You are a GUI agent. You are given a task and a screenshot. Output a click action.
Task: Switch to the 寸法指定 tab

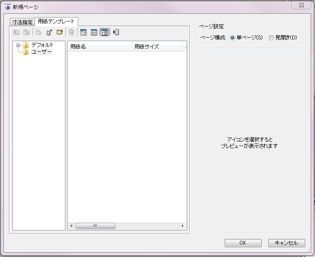pos(23,22)
